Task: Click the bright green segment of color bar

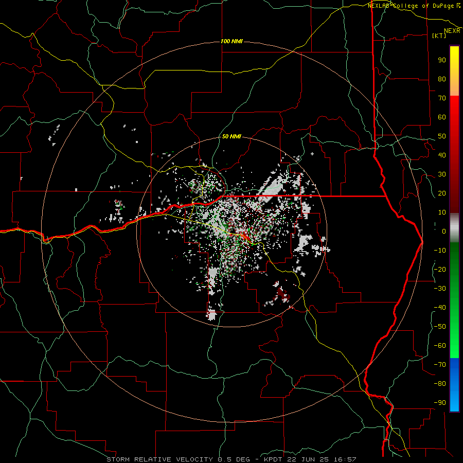Action: click(x=454, y=300)
